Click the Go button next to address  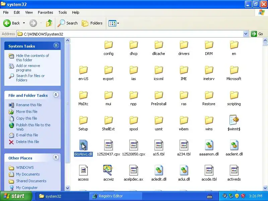tap(257, 34)
